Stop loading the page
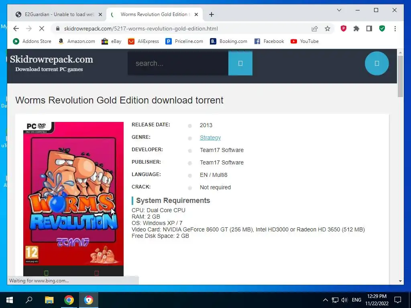 (x=42, y=28)
